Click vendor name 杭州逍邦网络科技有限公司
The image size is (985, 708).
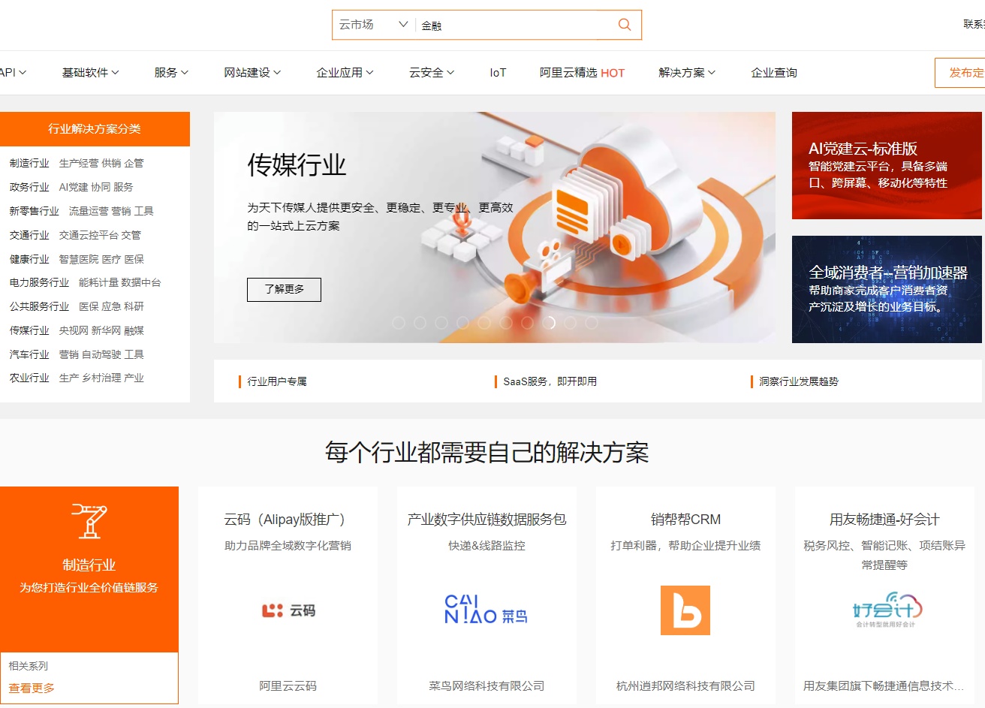[685, 685]
